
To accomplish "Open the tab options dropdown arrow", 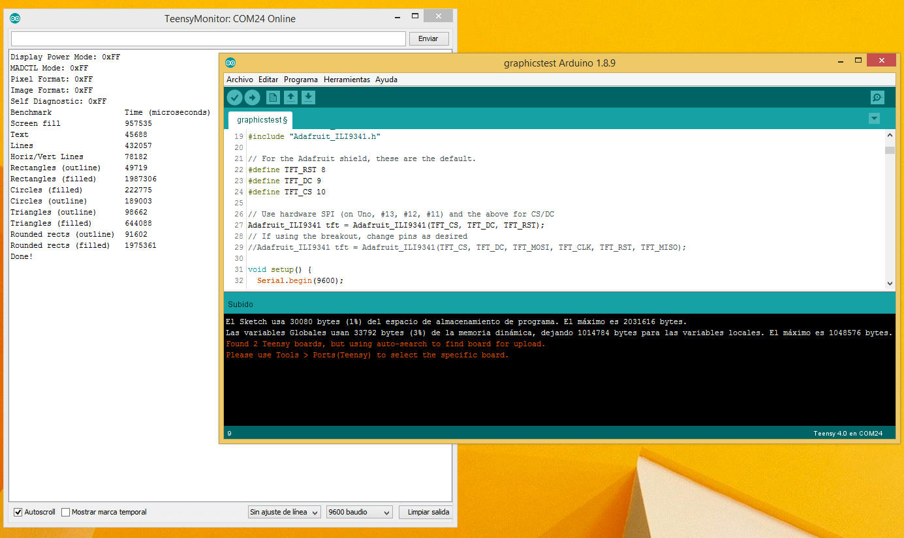I will tap(874, 119).
